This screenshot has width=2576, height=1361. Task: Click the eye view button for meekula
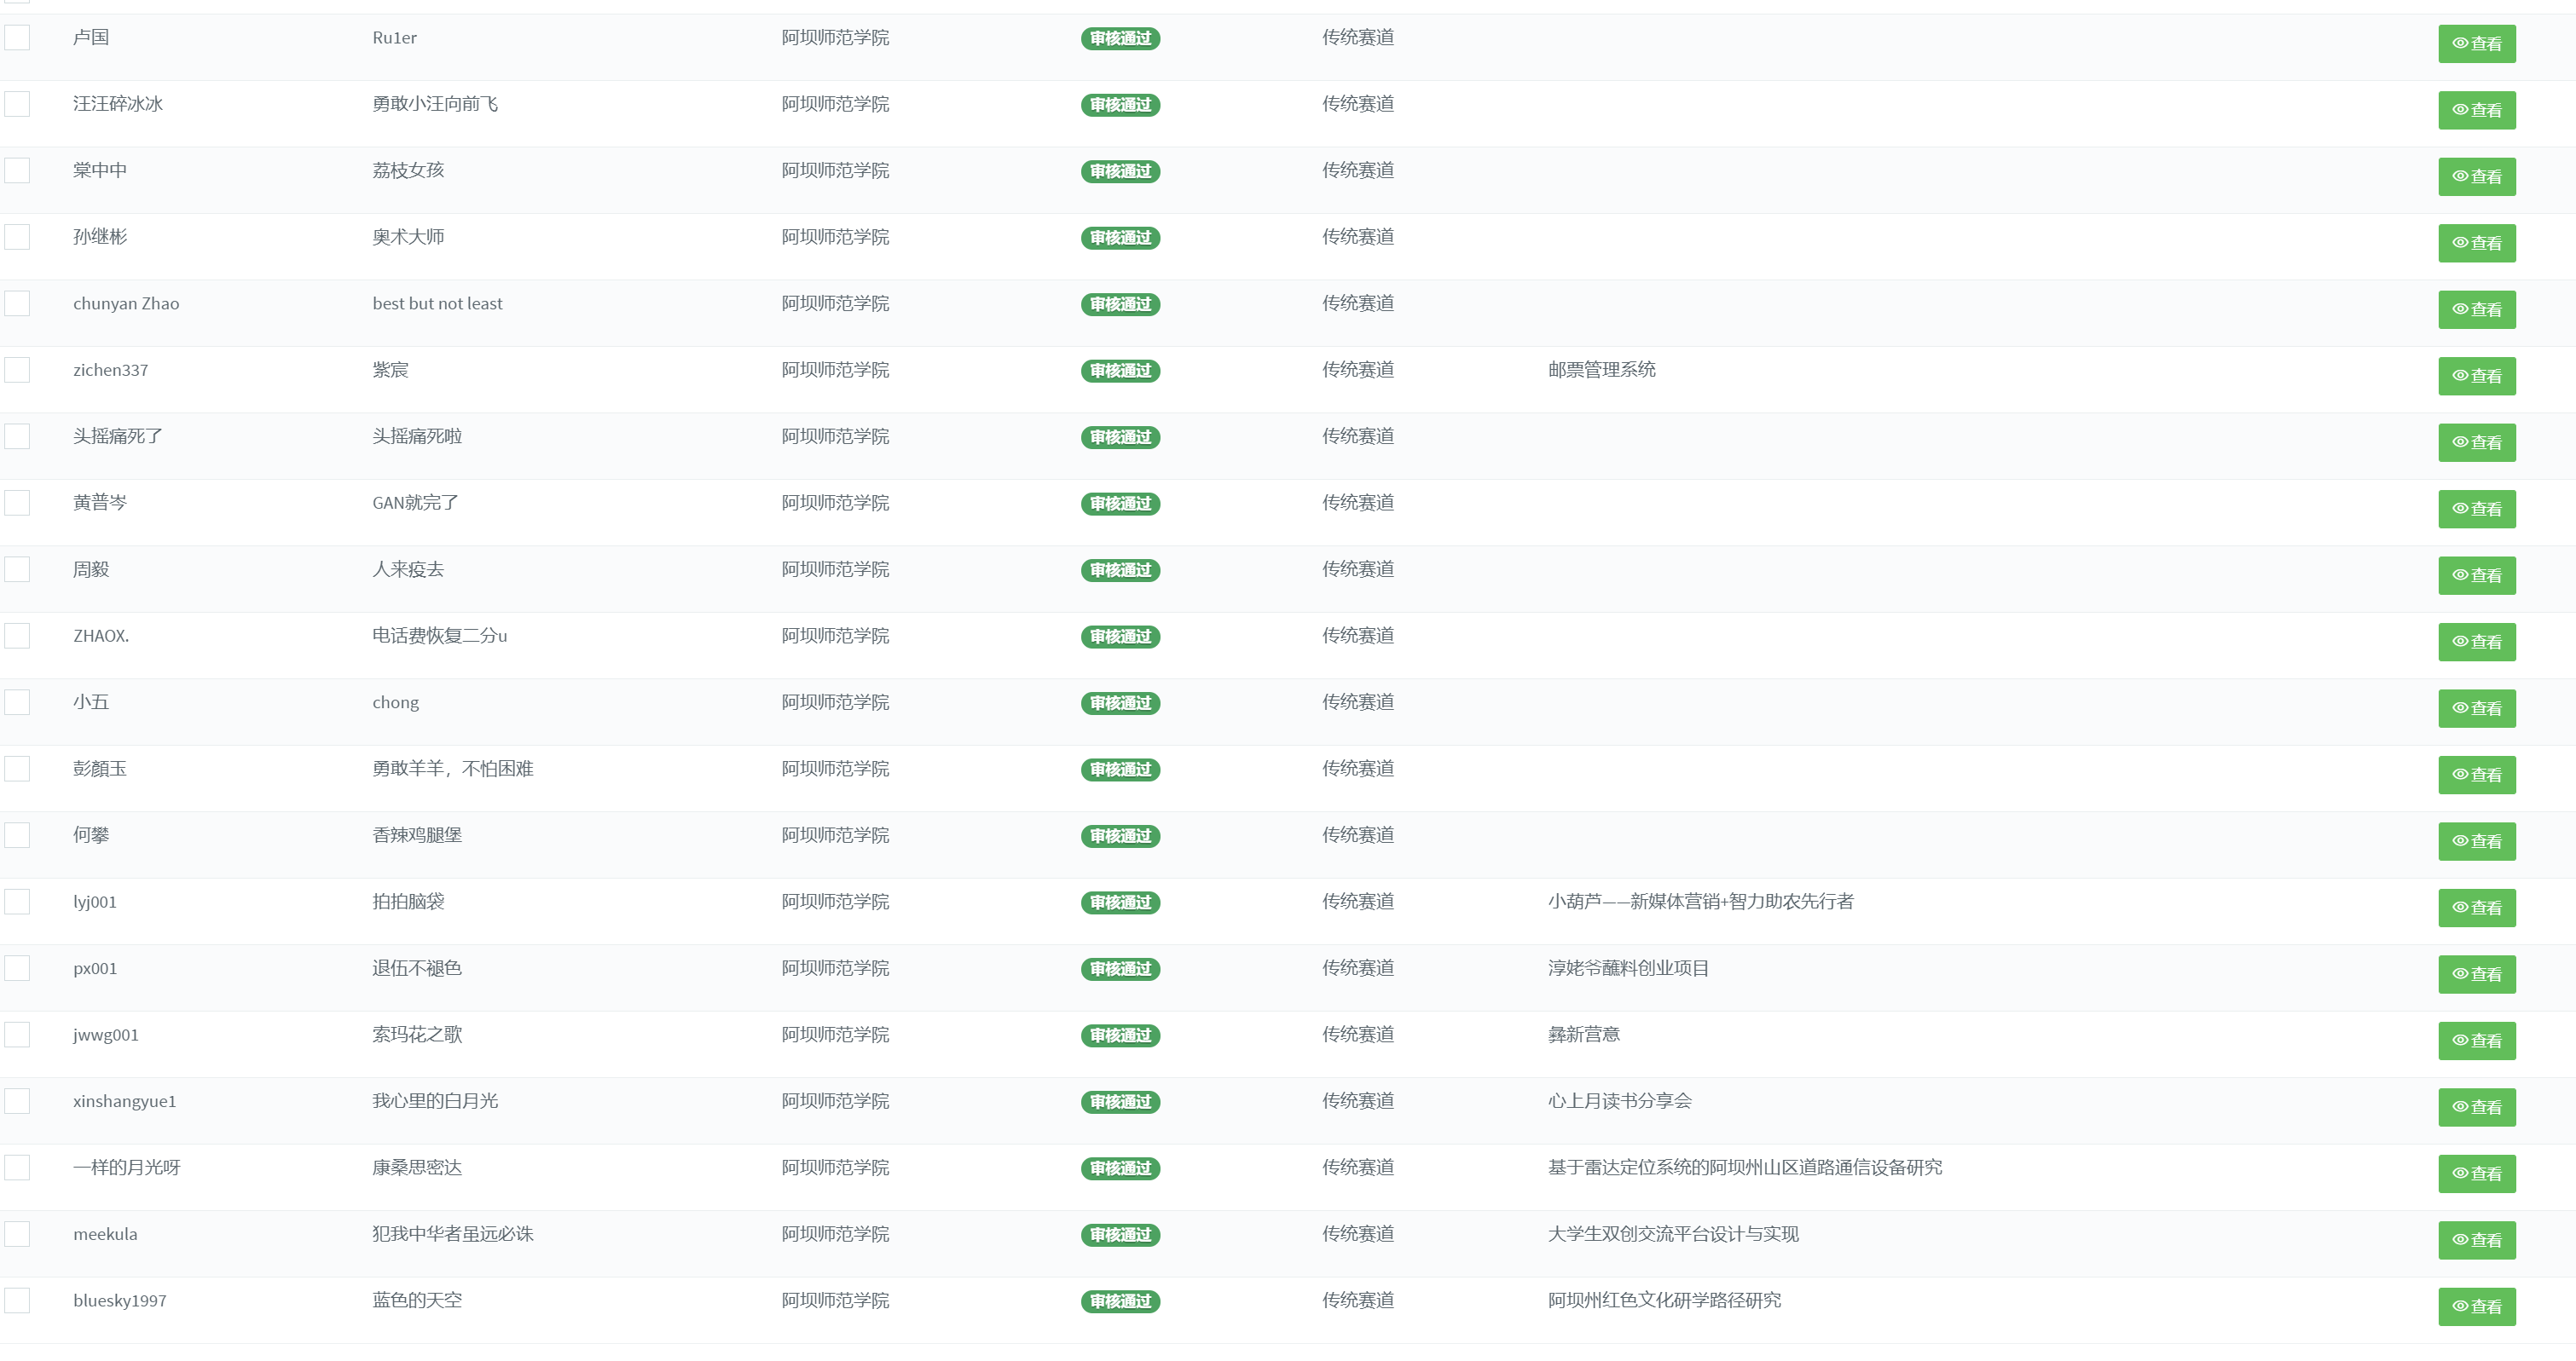click(x=2476, y=1240)
